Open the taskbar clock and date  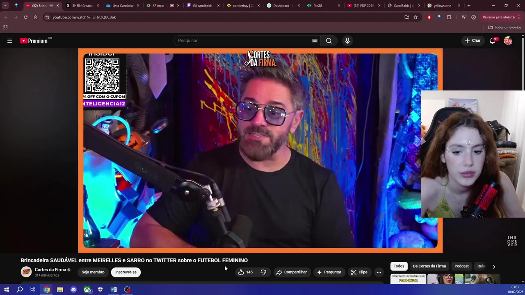[x=515, y=290]
